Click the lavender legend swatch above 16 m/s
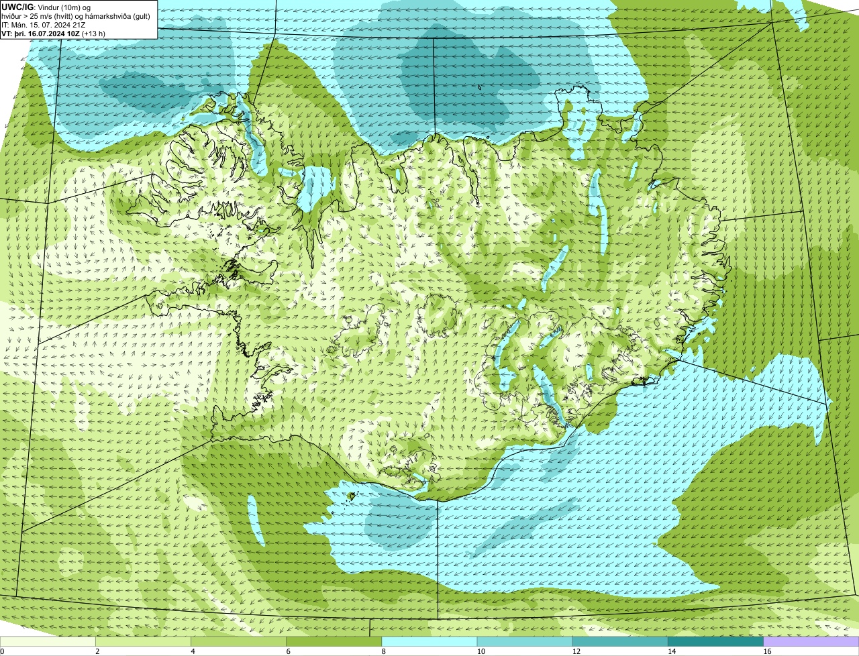The height and width of the screenshot is (656, 859). click(x=811, y=641)
